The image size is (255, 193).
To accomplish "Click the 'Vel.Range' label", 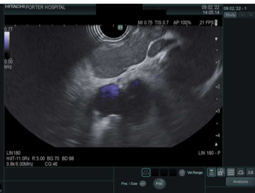I will click(x=195, y=173).
